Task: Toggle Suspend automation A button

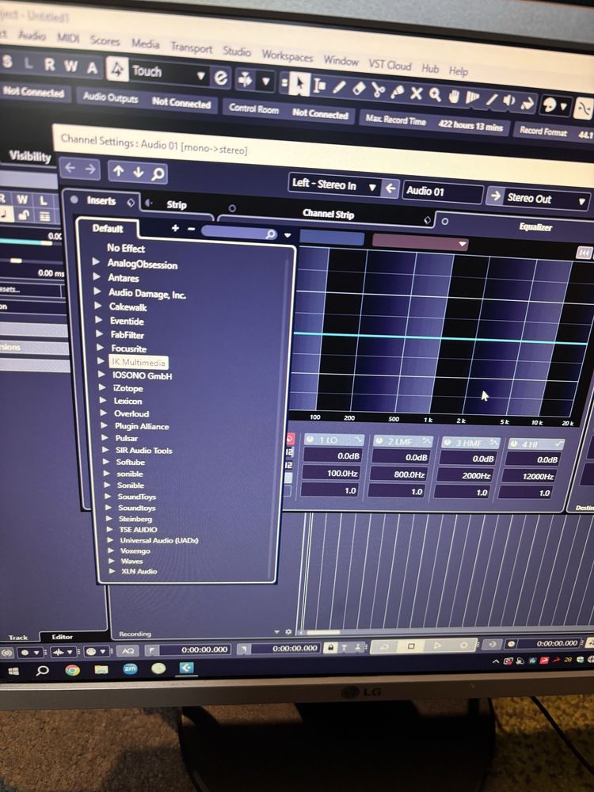Action: point(92,67)
